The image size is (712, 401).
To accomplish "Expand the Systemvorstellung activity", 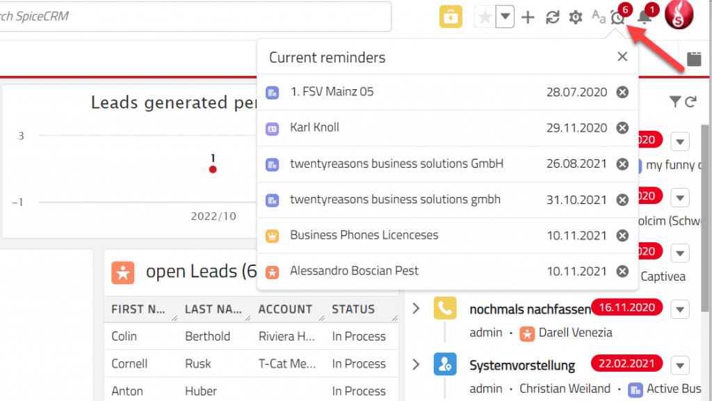I will coord(416,365).
